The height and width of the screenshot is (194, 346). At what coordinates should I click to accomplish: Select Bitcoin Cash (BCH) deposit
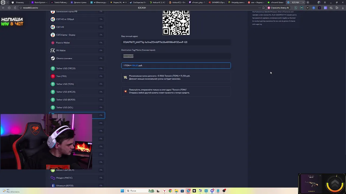[x=77, y=170]
